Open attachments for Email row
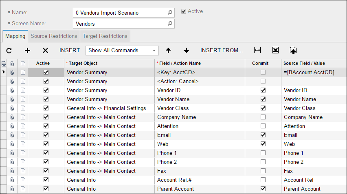Image resolution: width=347 pixels, height=194 pixels. (x=12, y=135)
